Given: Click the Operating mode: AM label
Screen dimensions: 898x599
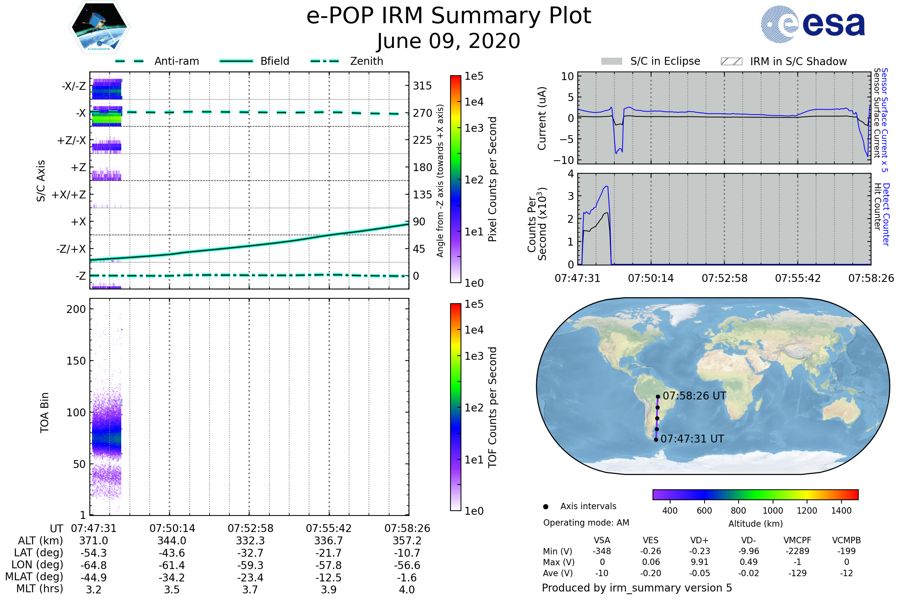Looking at the screenshot, I should [x=586, y=523].
